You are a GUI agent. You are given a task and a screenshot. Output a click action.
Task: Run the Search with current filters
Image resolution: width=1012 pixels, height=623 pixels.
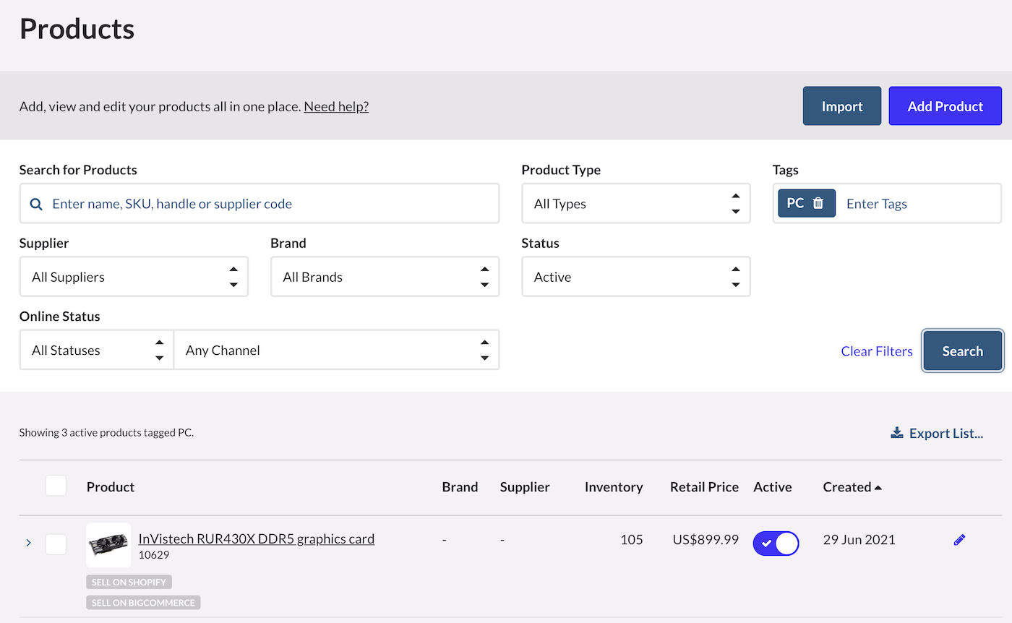962,351
